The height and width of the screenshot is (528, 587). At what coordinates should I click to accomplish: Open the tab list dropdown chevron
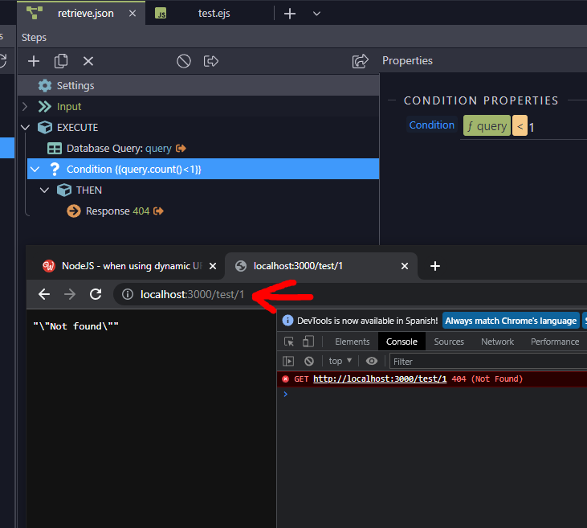[x=316, y=14]
